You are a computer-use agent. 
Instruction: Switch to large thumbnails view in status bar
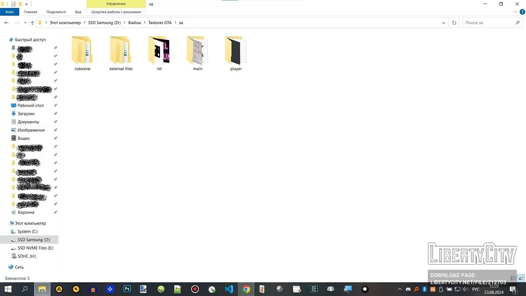pos(521,278)
